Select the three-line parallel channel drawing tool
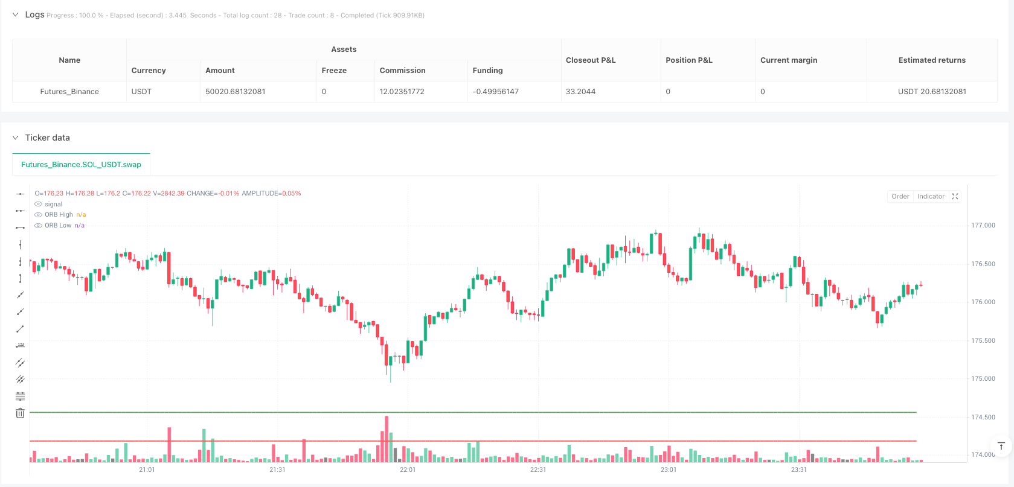 [20, 380]
